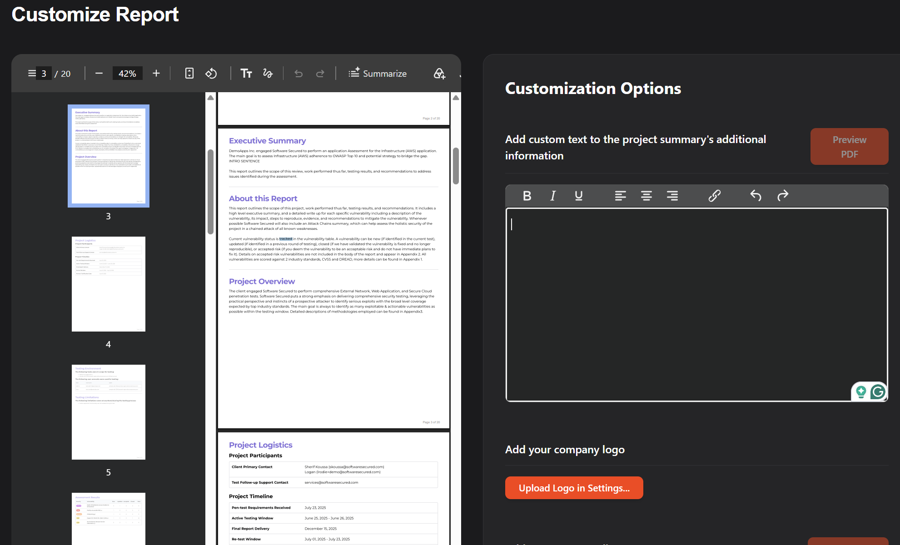Click the Customize Report page title
Viewport: 900px width, 545px height.
coord(95,15)
